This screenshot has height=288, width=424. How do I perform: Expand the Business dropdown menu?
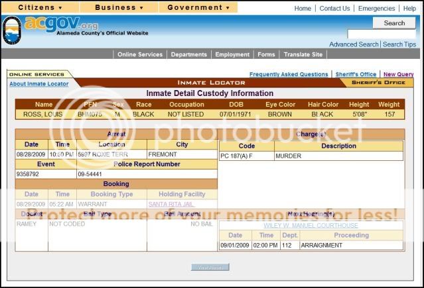click(x=119, y=8)
